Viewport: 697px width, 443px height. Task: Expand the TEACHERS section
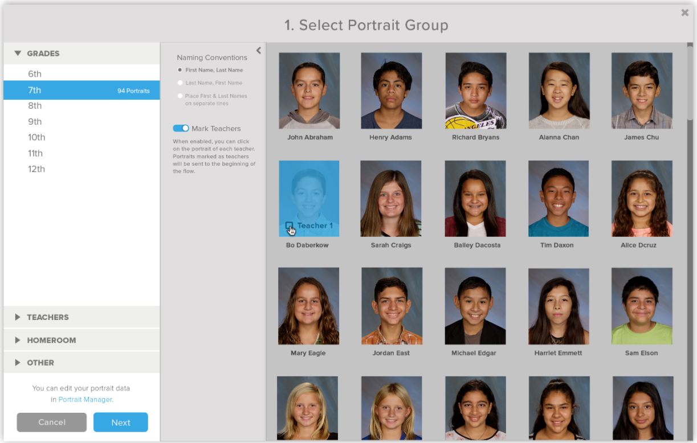[81, 317]
